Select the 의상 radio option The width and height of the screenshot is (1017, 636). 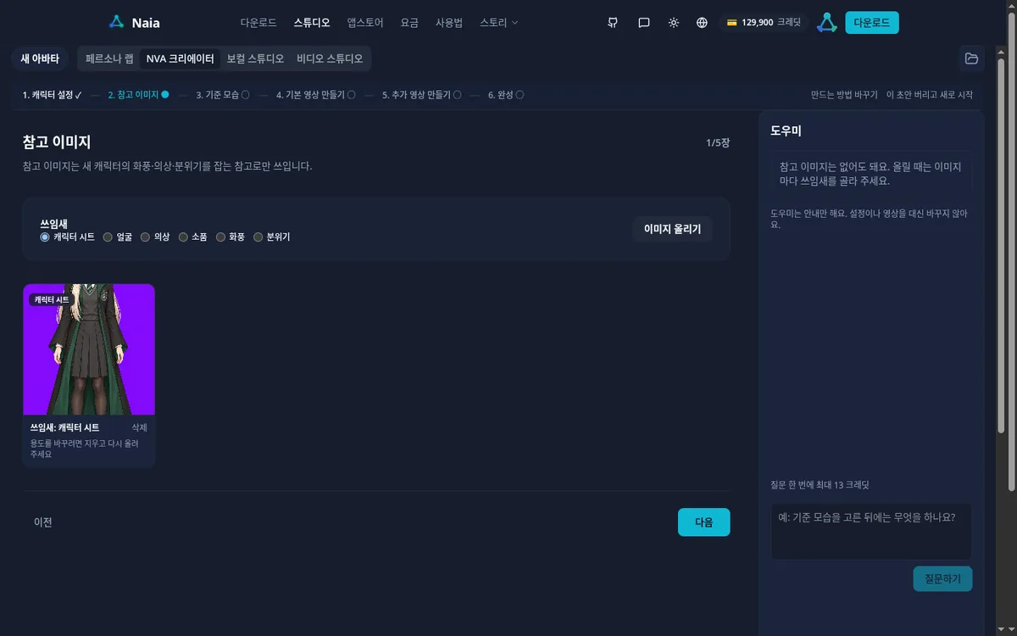145,237
